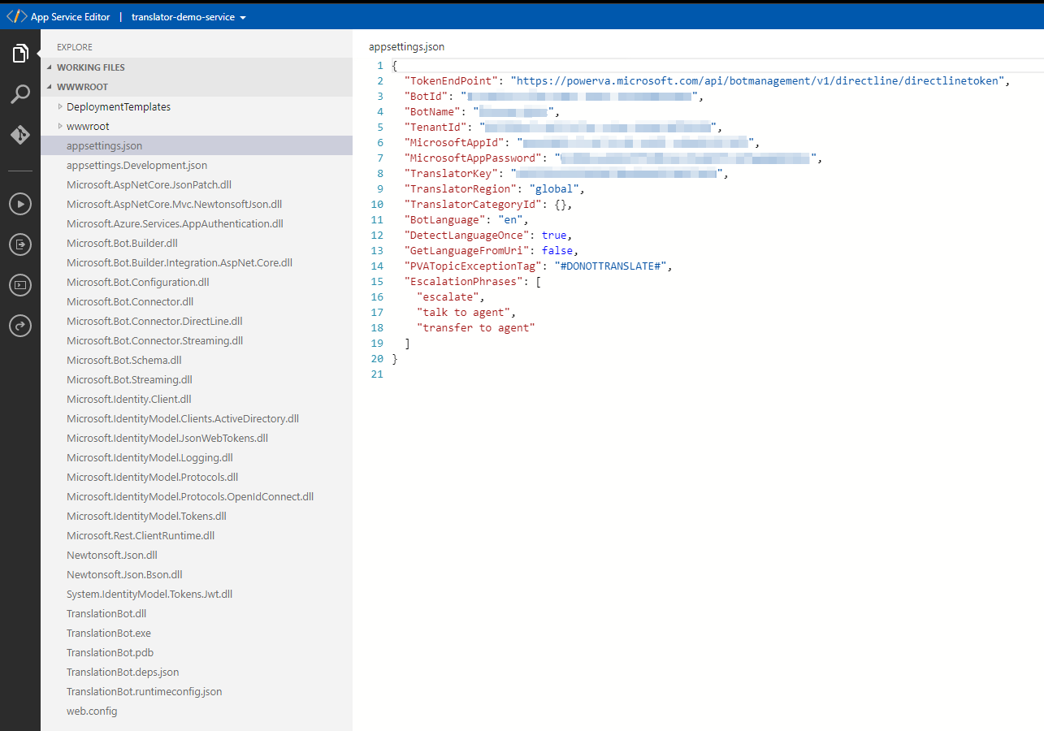
Task: Select TranslationBot.deps.json file
Action: coord(123,672)
